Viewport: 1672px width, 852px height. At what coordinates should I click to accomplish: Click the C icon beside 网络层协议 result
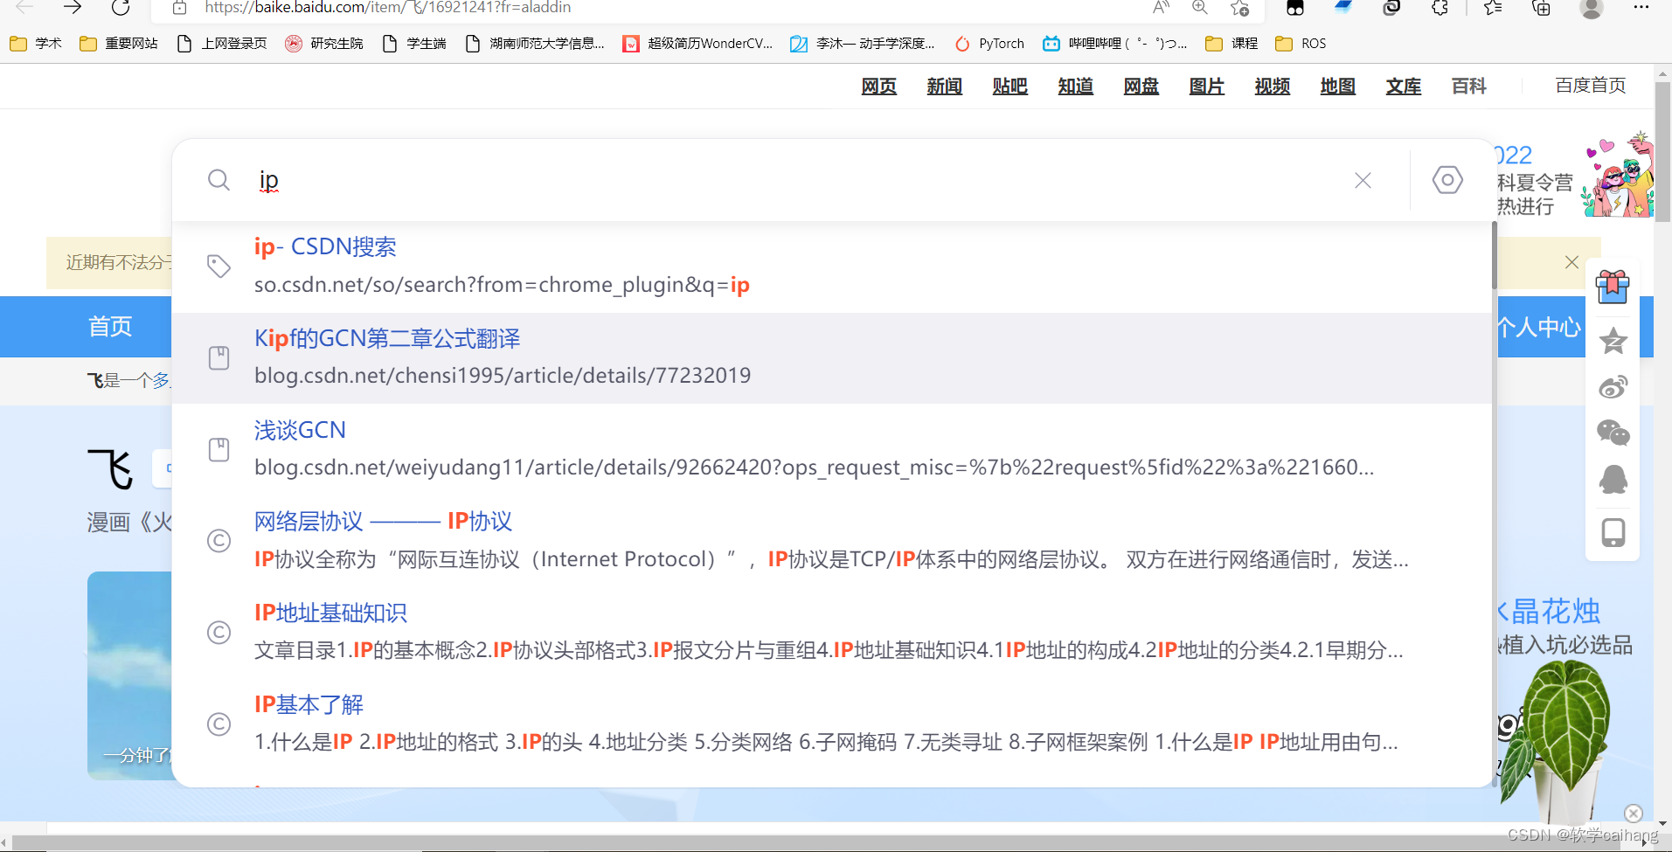219,541
